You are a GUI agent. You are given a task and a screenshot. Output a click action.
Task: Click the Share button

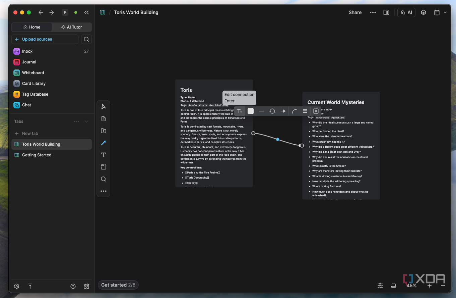tap(355, 12)
